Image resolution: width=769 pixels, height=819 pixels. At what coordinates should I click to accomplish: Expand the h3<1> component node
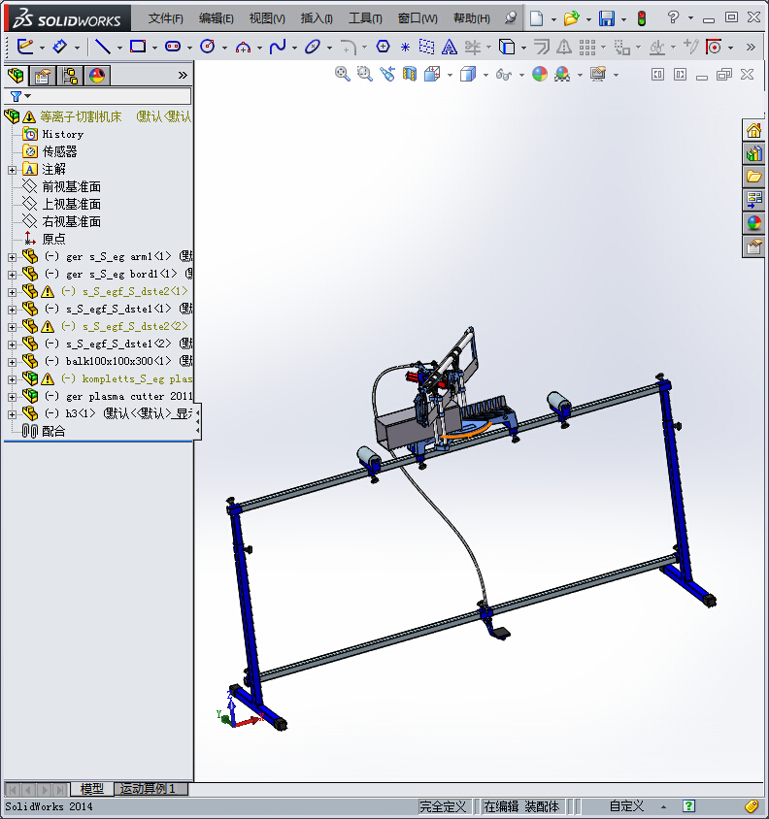pos(12,414)
